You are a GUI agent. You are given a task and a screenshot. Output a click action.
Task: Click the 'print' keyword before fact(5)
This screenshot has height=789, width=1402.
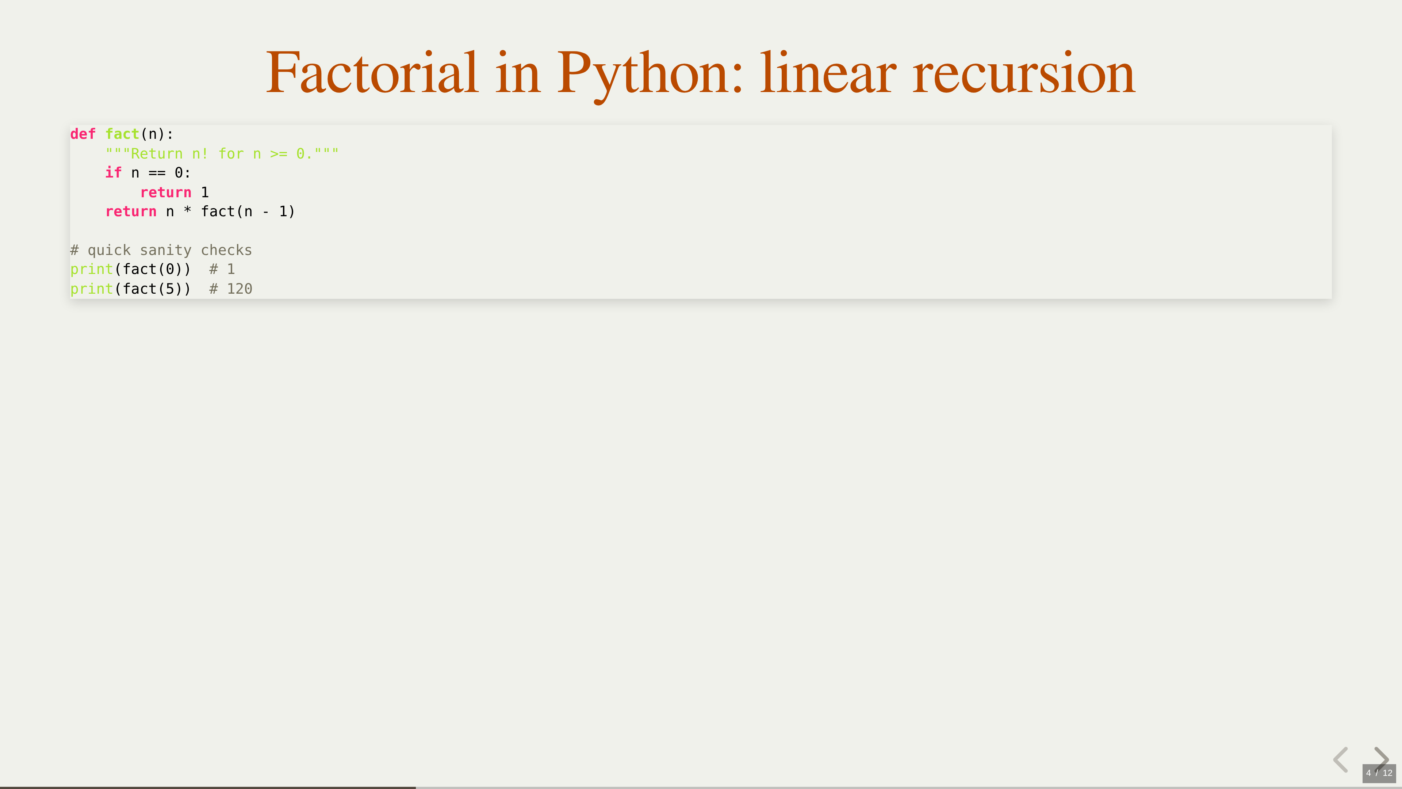tap(91, 289)
